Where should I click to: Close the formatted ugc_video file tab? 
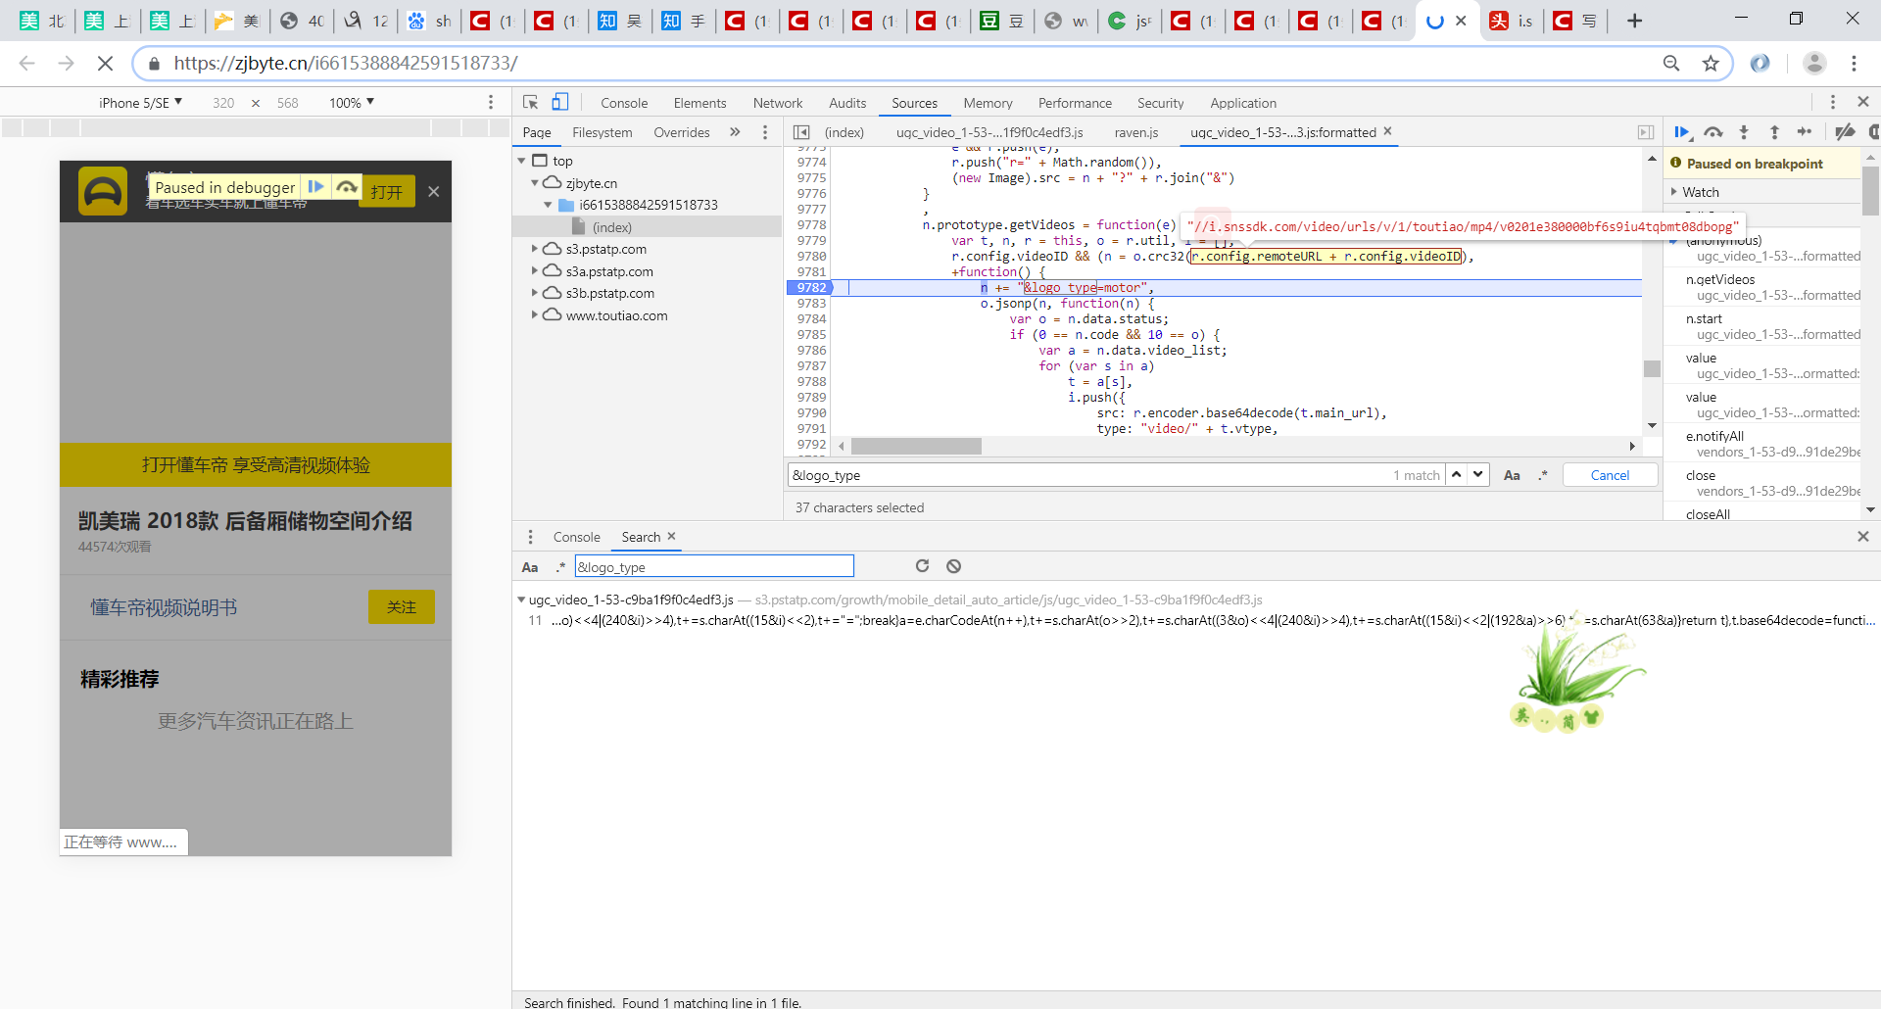tap(1387, 131)
